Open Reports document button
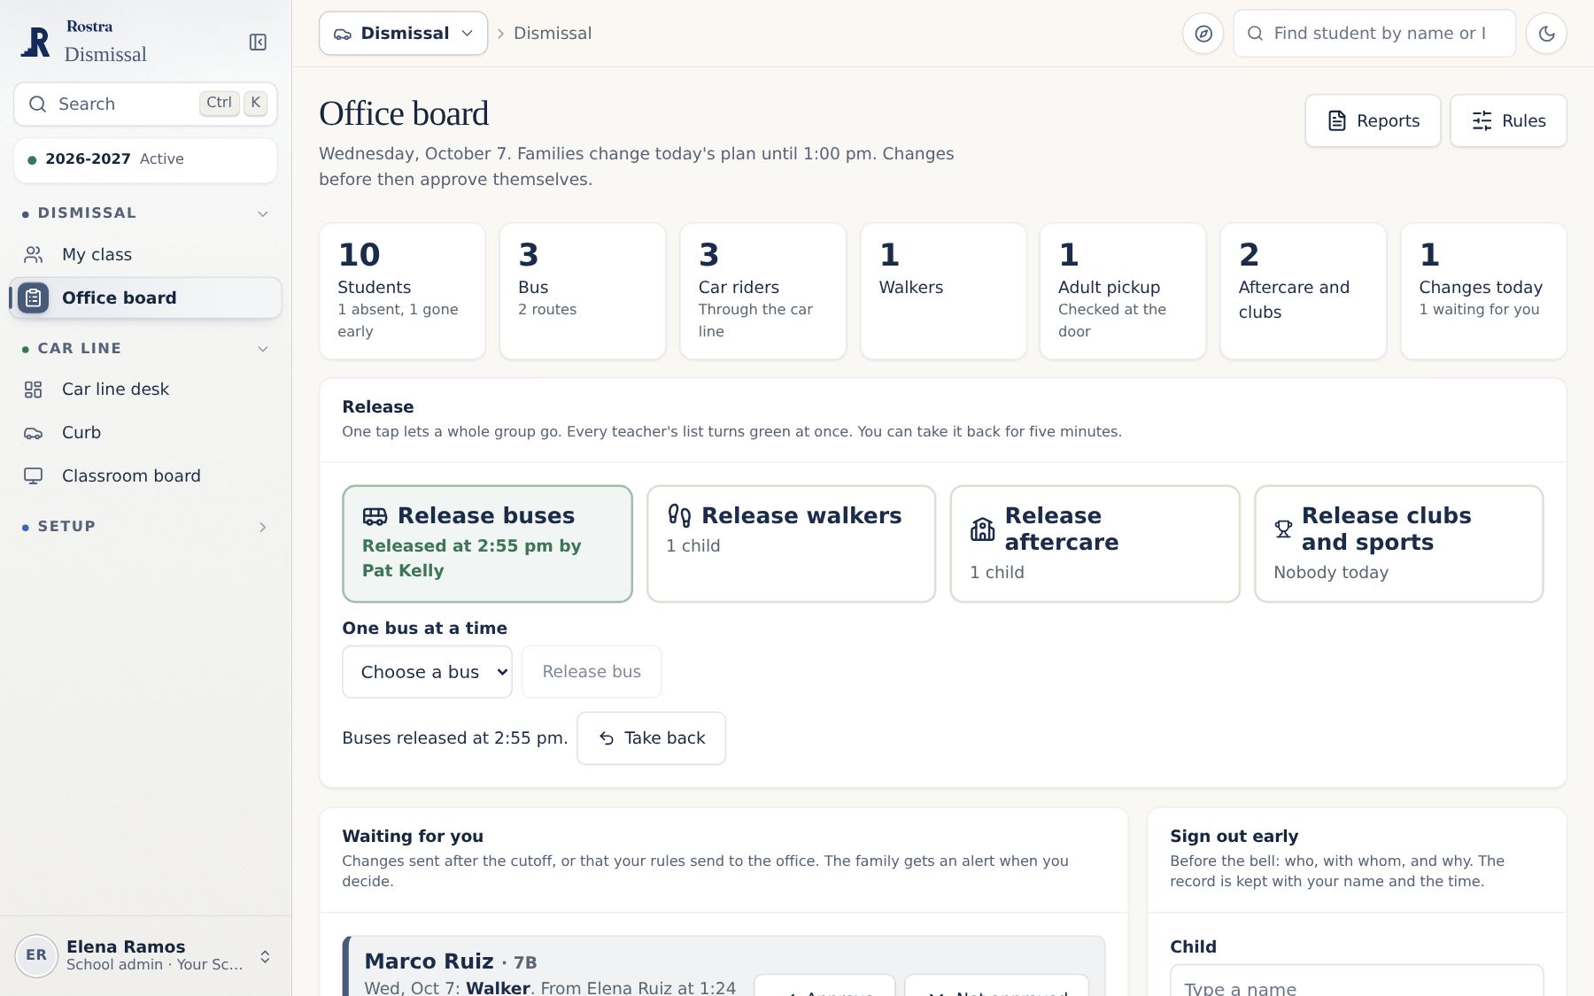The image size is (1594, 996). point(1373,121)
